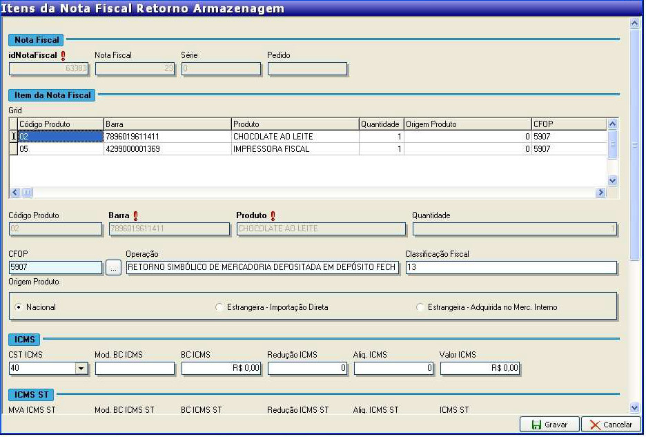Click the CFOP input field
This screenshot has width=646, height=437.
pos(56,268)
